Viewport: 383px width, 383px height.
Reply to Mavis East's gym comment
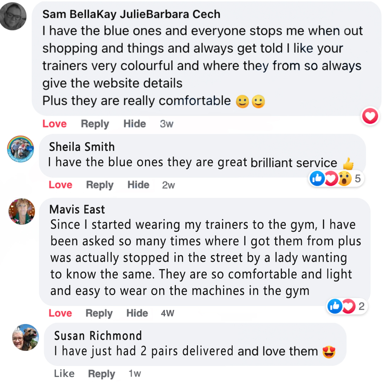point(99,313)
